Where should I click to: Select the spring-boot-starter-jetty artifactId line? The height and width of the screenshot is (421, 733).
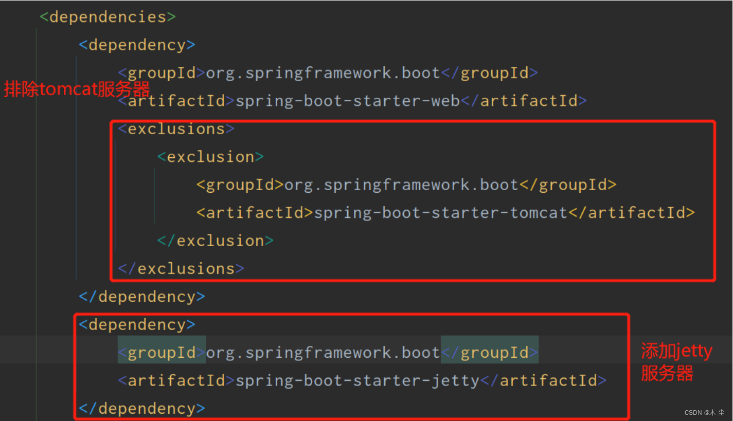pyautogui.click(x=362, y=380)
